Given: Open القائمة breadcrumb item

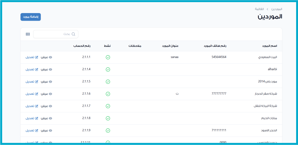Looking at the screenshot, I should [x=259, y=9].
